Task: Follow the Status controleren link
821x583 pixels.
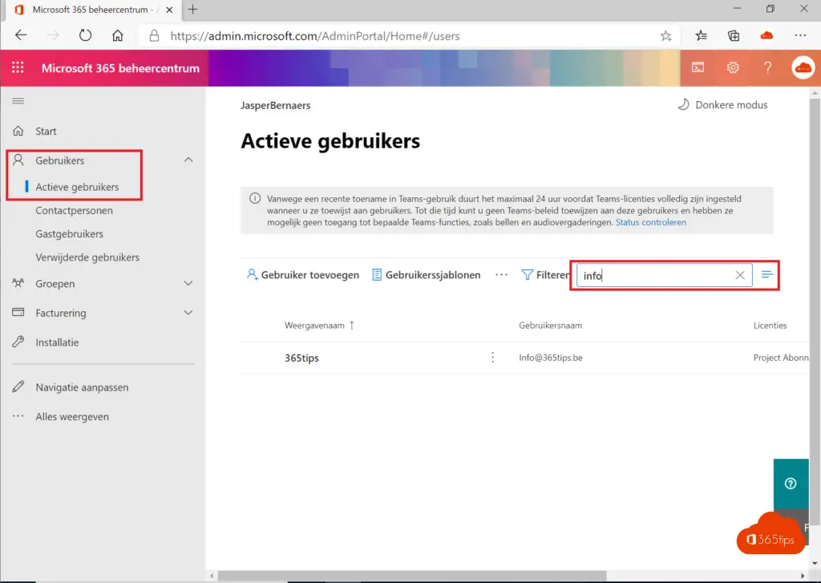Action: [x=651, y=222]
